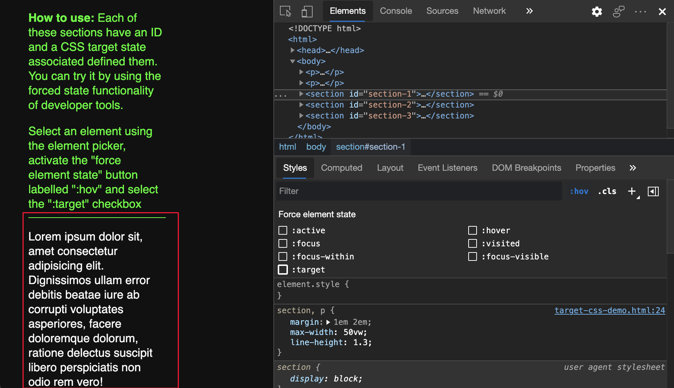The image size is (674, 388).
Task: Toggle the styles sidebar pane icon
Action: coord(653,191)
